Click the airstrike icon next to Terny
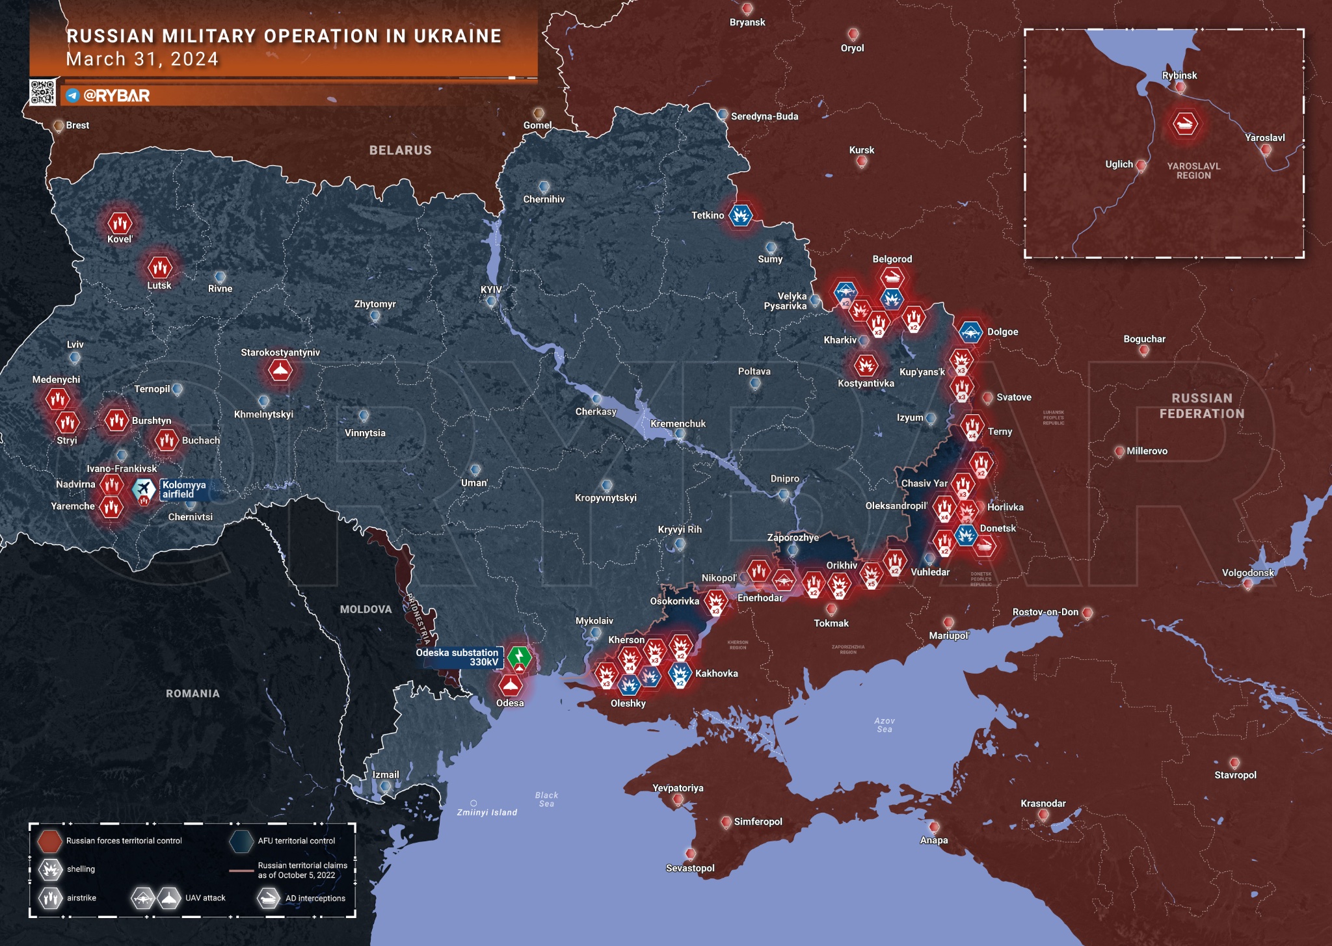This screenshot has height=946, width=1332. tap(972, 427)
